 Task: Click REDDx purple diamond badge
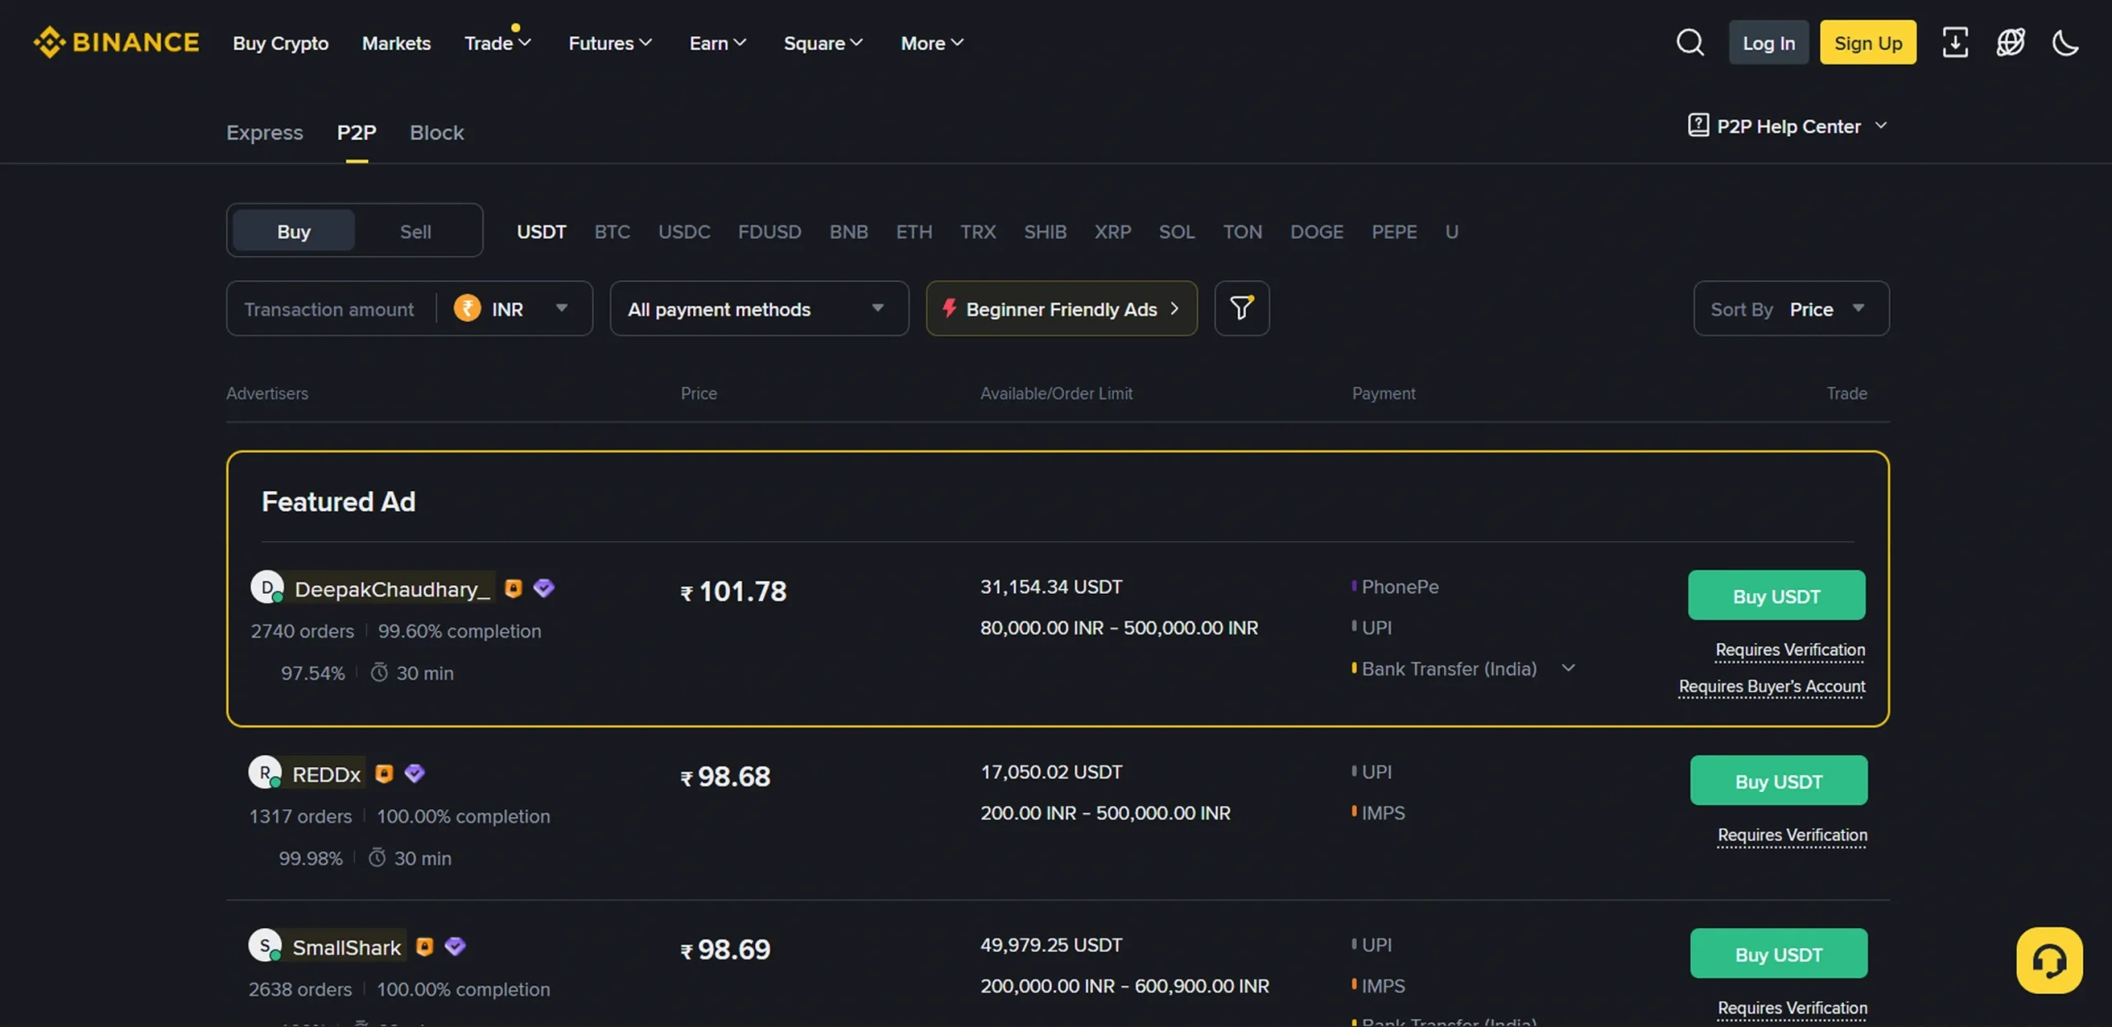[x=414, y=773]
